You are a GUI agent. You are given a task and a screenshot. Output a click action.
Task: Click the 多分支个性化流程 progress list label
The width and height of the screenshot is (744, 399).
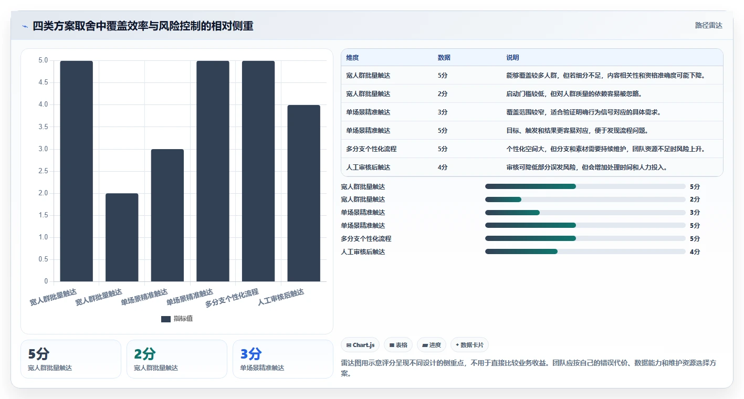pos(366,239)
